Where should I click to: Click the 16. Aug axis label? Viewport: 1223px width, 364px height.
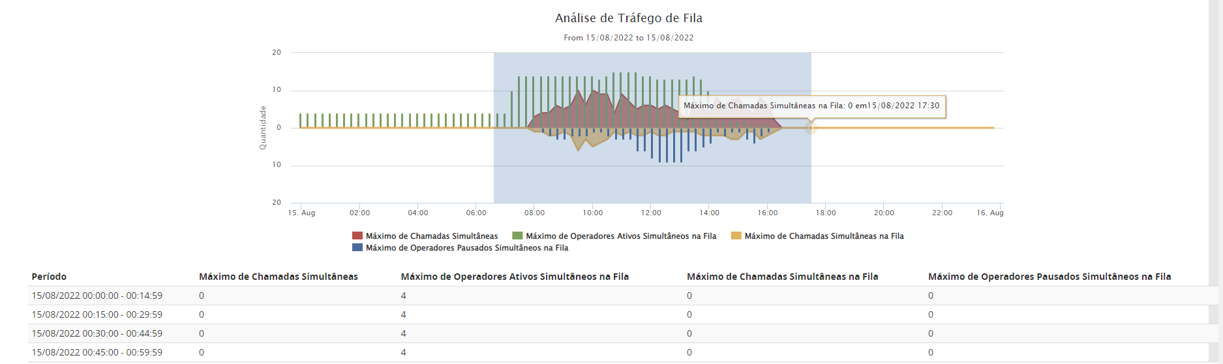[989, 213]
